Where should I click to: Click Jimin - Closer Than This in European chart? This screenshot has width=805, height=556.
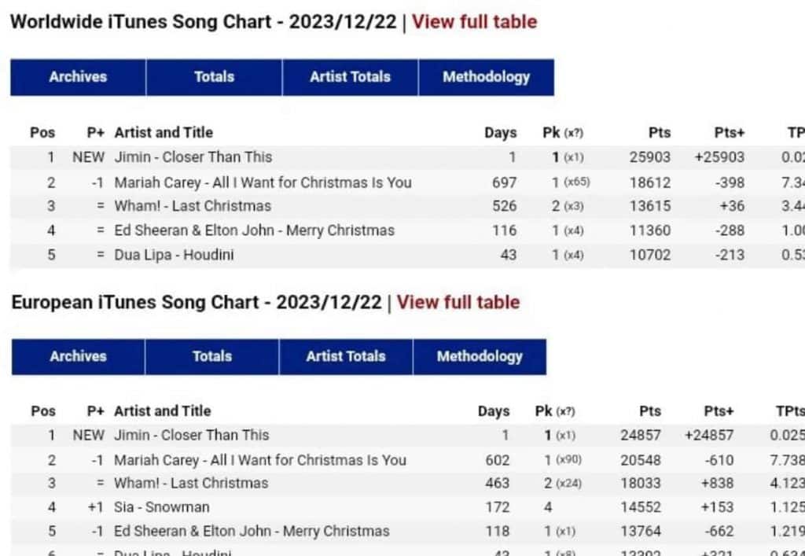(191, 435)
